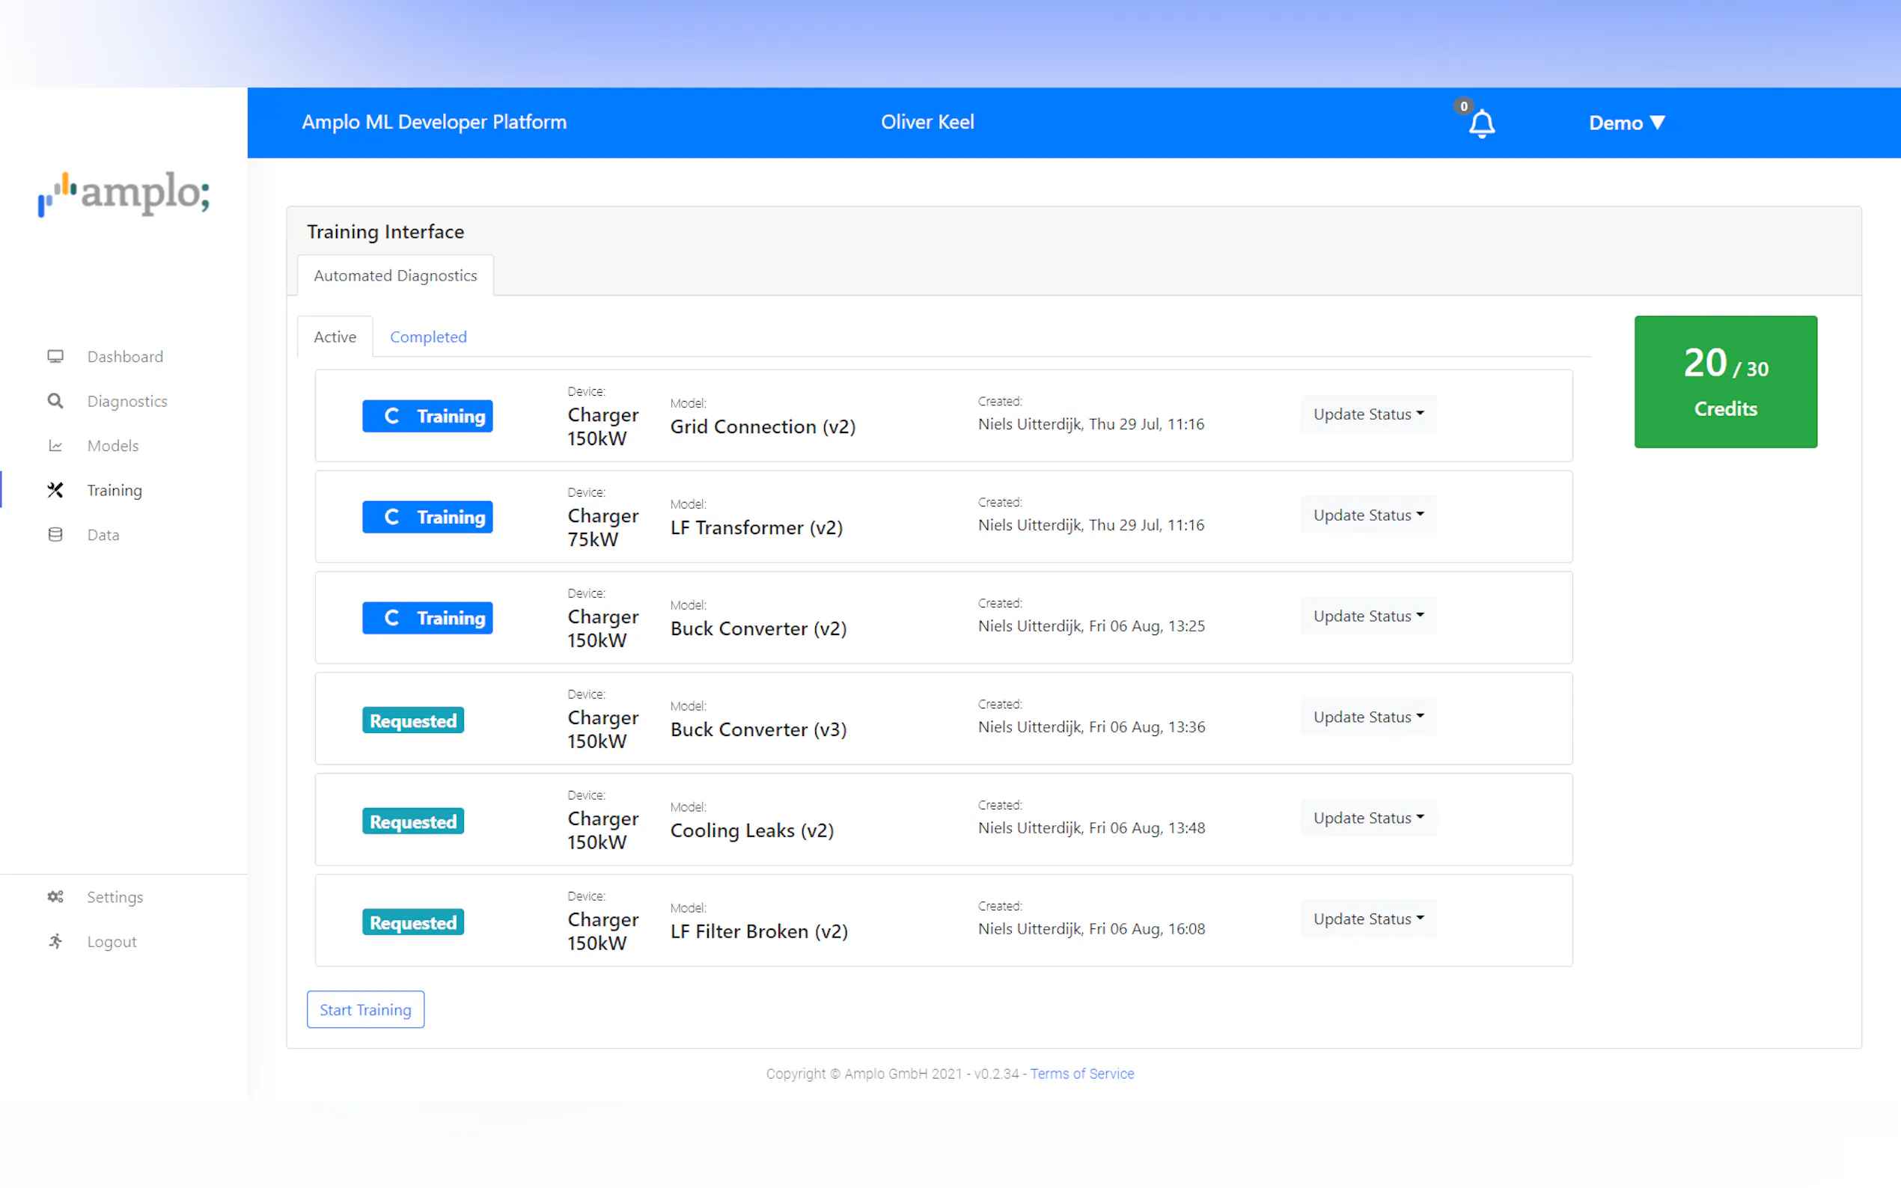
Task: Open Update Status for LF Filter Broken (v2)
Action: (x=1367, y=919)
